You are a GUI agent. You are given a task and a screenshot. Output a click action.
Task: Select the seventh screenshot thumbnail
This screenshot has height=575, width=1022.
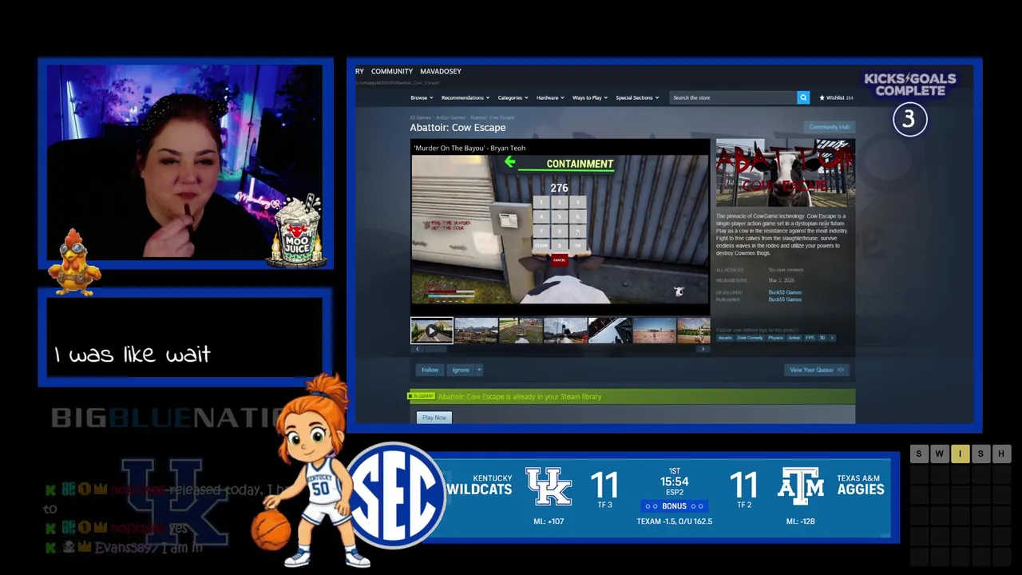tap(694, 331)
